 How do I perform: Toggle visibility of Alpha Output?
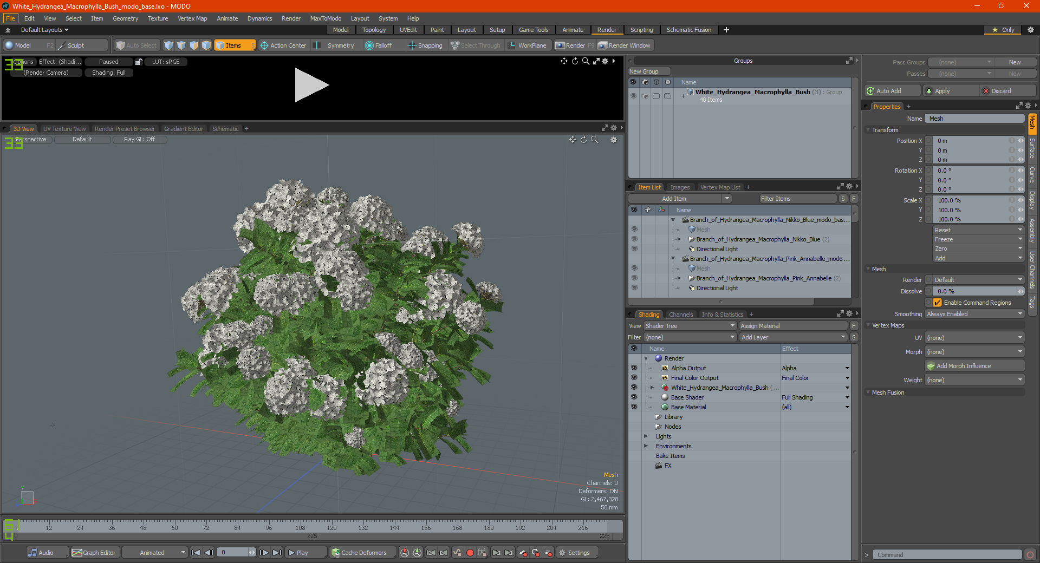[x=634, y=368]
